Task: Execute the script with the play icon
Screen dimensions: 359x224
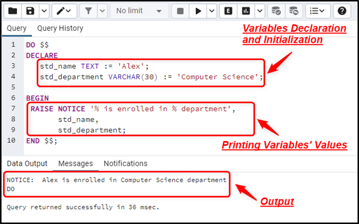Action: 198,11
